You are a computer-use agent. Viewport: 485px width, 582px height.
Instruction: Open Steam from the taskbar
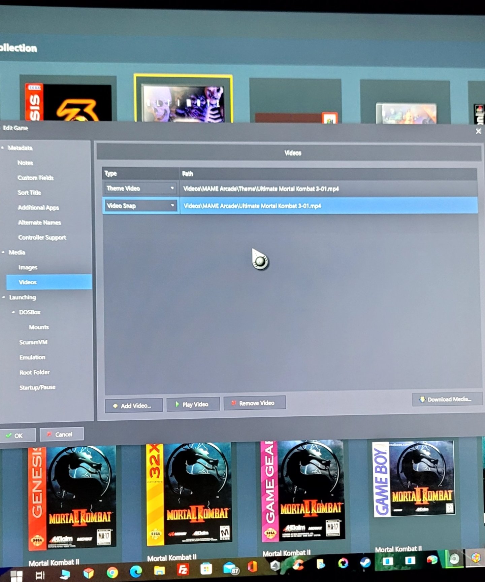(365, 562)
